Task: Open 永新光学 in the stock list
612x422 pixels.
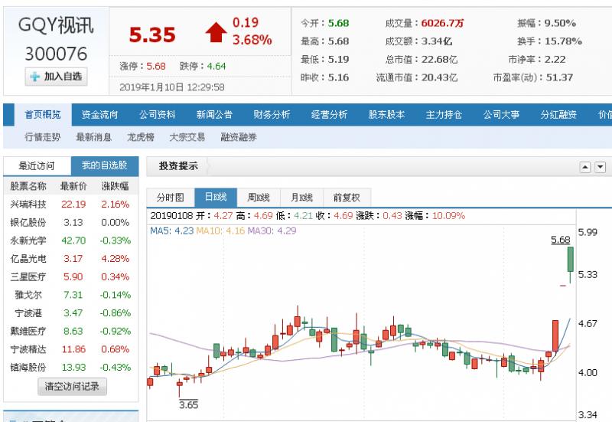Action: click(28, 240)
